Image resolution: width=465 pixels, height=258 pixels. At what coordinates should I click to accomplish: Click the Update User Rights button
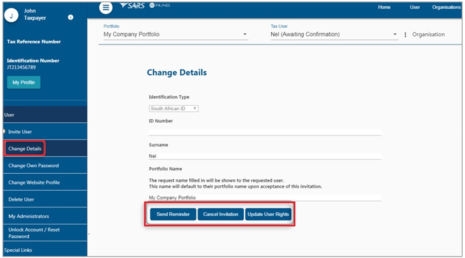tap(268, 214)
